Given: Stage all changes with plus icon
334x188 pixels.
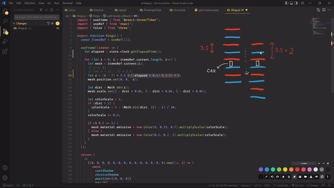Looking at the screenshot, I should coord(52,23).
